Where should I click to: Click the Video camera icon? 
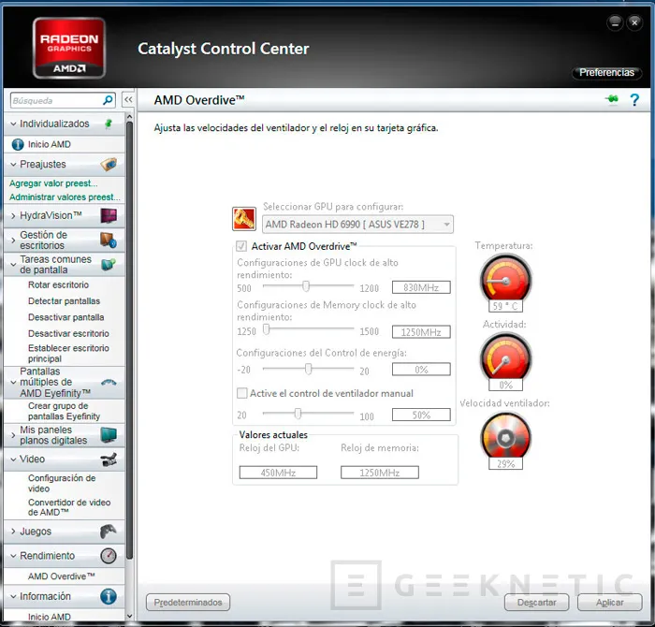point(109,459)
